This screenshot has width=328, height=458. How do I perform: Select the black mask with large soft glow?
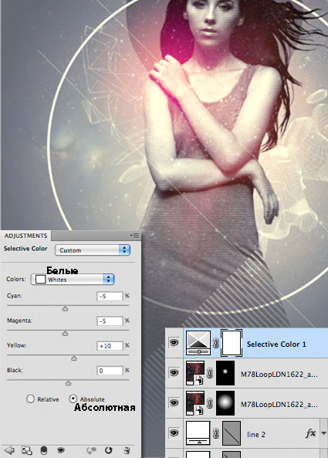click(x=225, y=403)
